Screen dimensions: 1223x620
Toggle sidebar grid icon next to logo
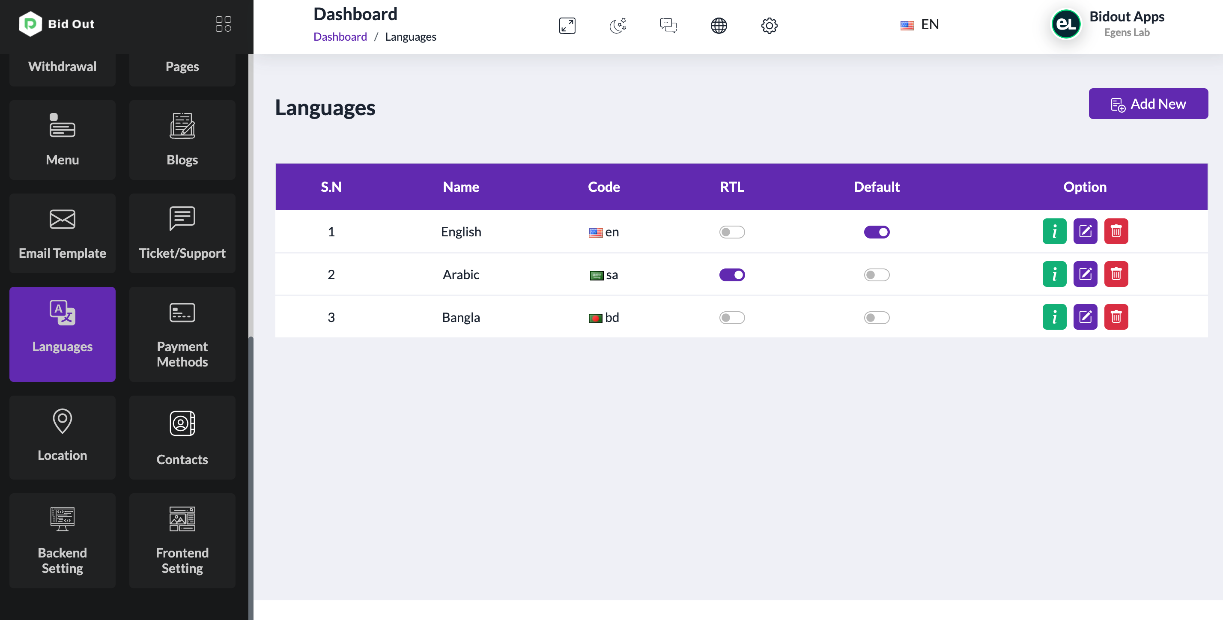pos(223,24)
